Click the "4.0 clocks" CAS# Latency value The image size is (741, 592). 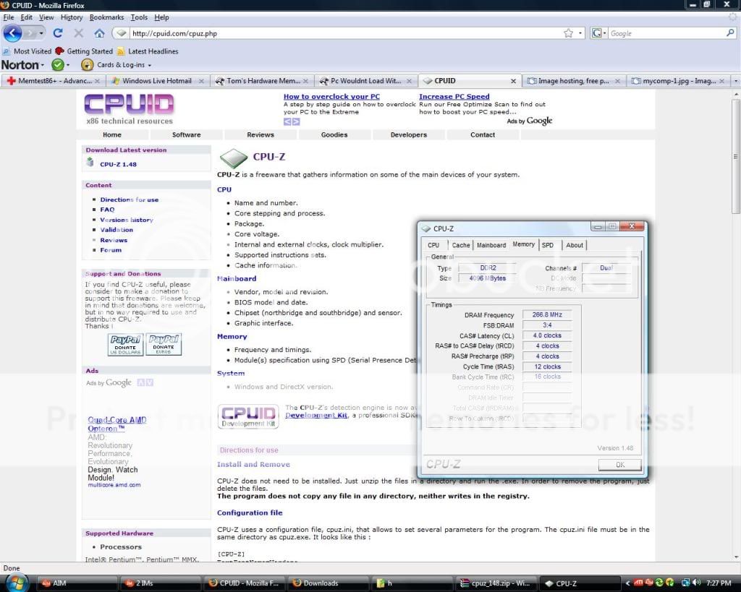(547, 335)
